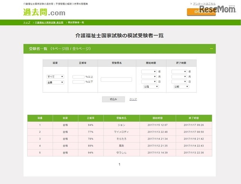Open the '全員' filter dropdown

coord(55,82)
